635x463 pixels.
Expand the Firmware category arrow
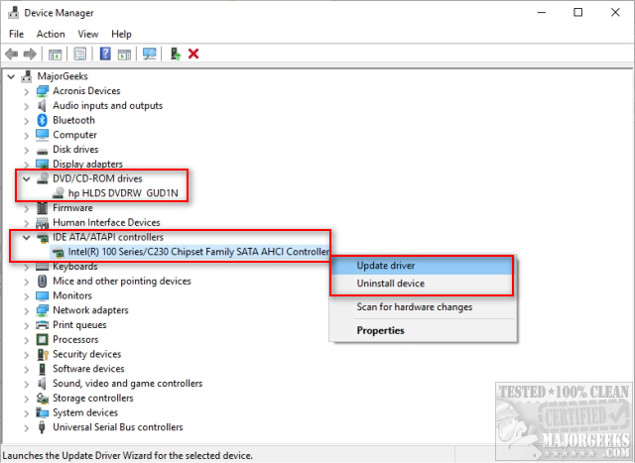pyautogui.click(x=27, y=208)
